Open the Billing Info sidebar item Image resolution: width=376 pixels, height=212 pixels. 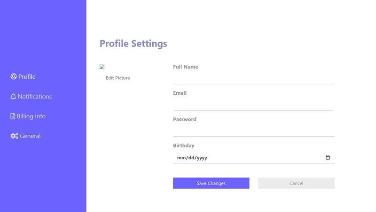pos(31,116)
